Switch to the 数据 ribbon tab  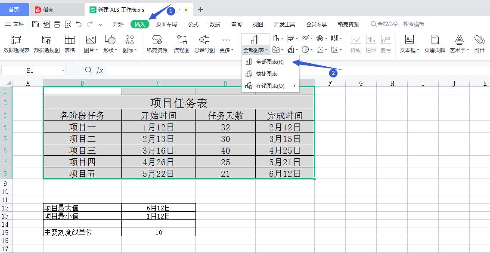pos(214,25)
